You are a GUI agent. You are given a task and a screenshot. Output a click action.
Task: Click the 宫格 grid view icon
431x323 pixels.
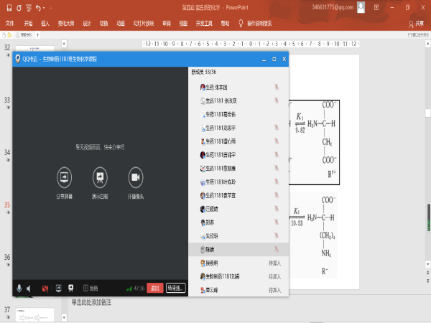[x=85, y=289]
